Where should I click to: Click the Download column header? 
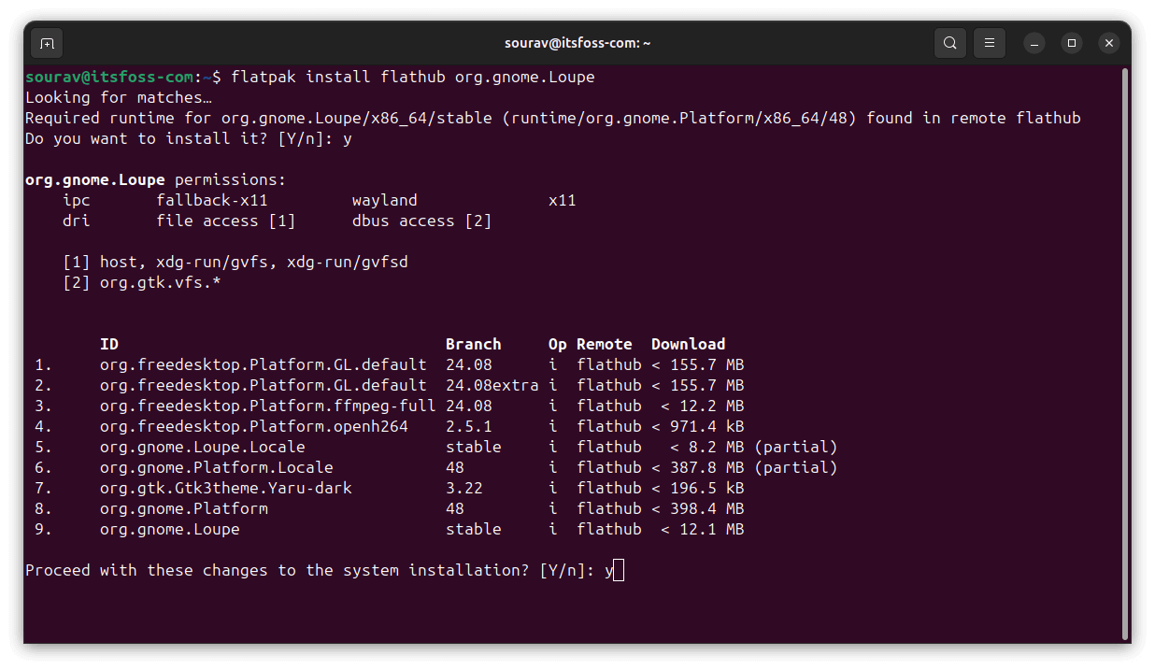[688, 344]
